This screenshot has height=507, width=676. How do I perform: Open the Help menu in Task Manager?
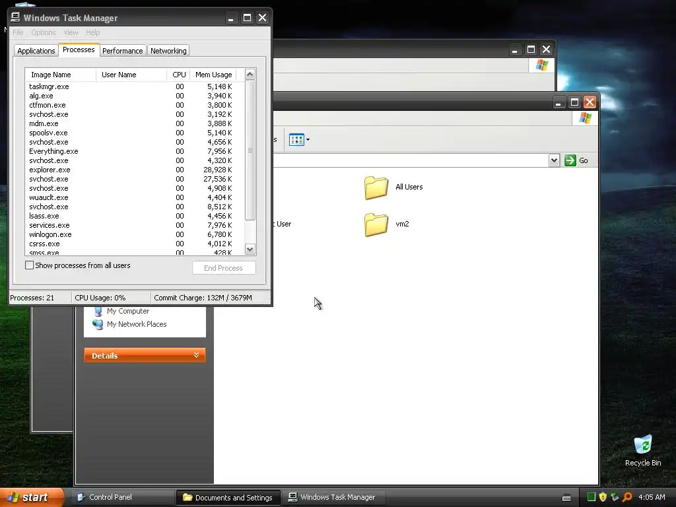pyautogui.click(x=92, y=32)
